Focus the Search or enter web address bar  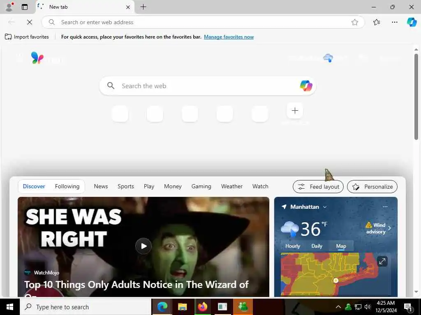203,22
